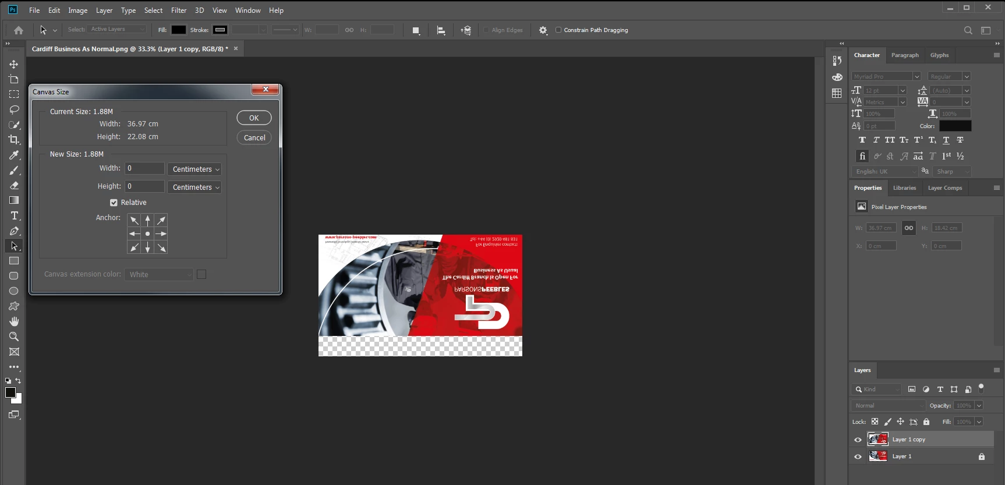Open the Search icon
Screen dimensions: 1005x485
point(968,30)
